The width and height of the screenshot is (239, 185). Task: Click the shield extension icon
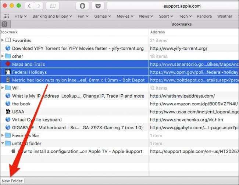pos(82,6)
